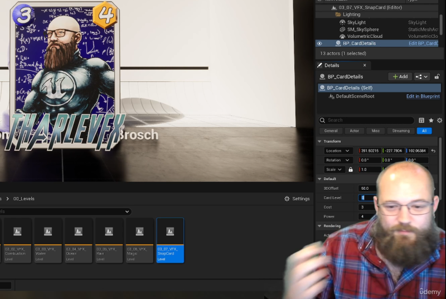Expand breadcrumb chevron before 00_Levels
The width and height of the screenshot is (446, 299).
[8, 199]
